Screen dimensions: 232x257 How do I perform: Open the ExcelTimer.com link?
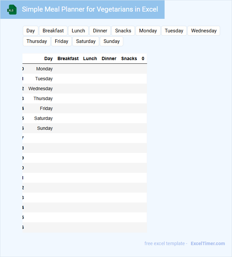[208, 243]
